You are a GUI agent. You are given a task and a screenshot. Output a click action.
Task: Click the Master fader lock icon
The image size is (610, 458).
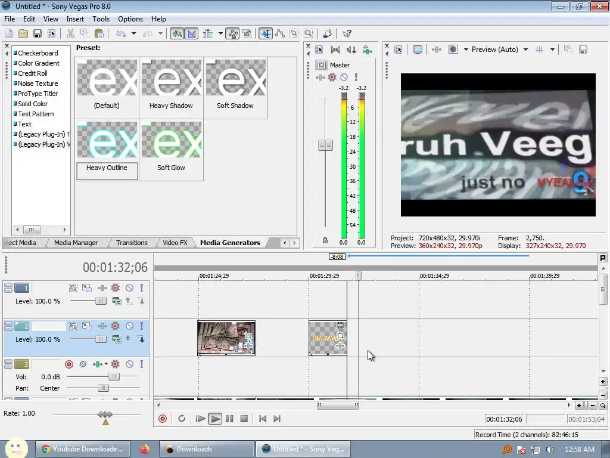pos(325,241)
